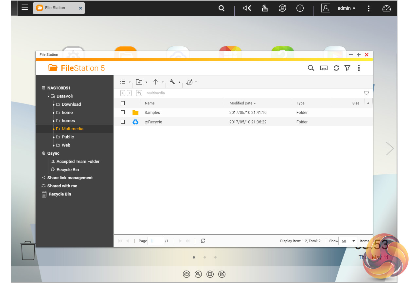Click the admin user avatar icon
This screenshot has width=409, height=283.
pos(326,8)
